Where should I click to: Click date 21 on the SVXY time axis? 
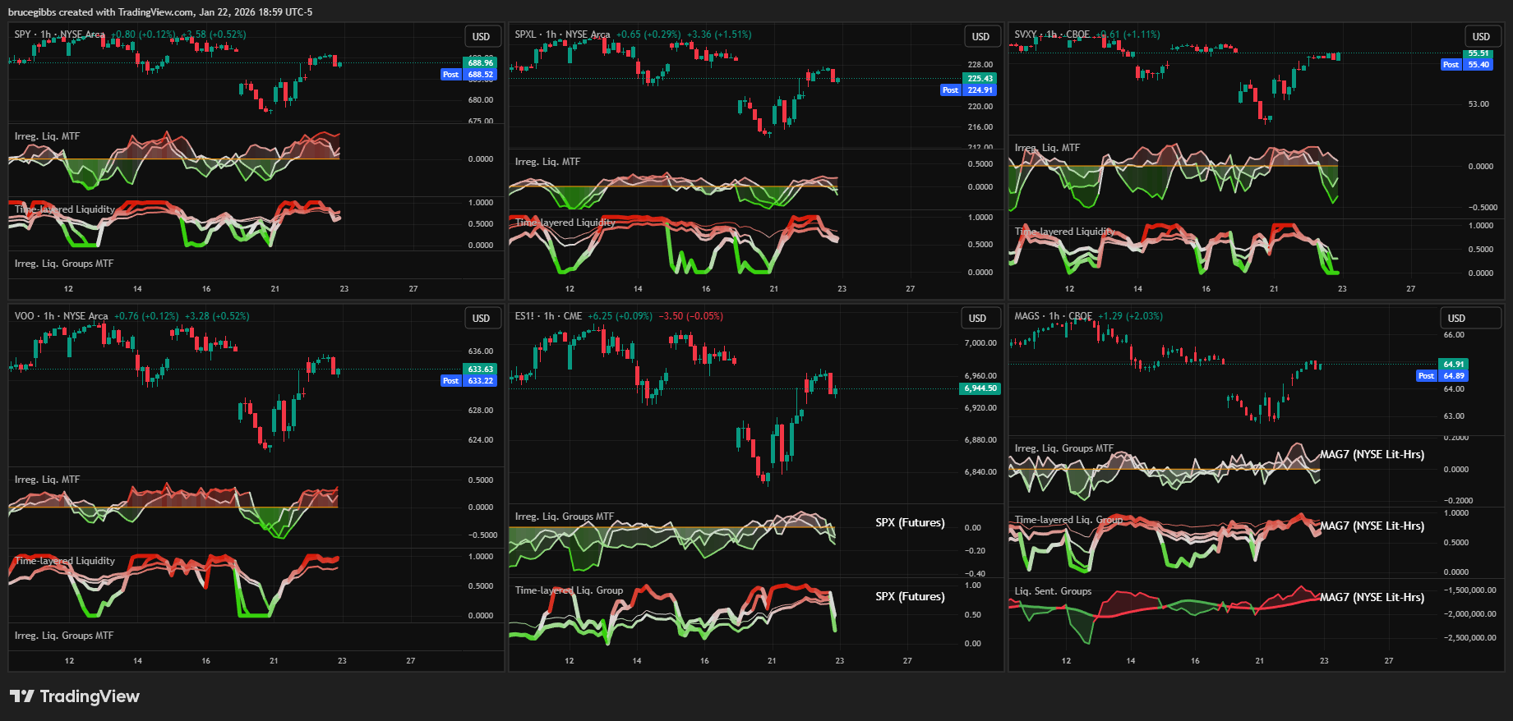(x=1274, y=289)
